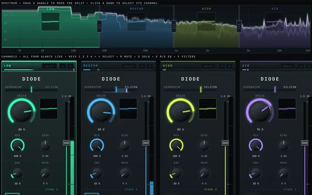Screen dimensions: 312x195
Task: Toggle SPLIT on the AIR channel
Action: click(x=287, y=66)
